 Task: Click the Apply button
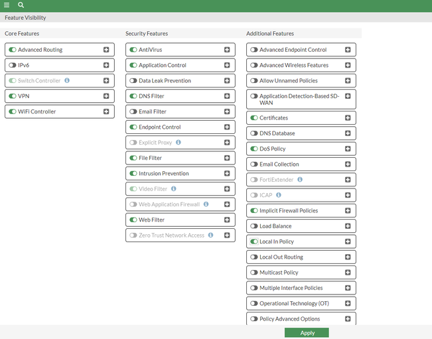(307, 332)
